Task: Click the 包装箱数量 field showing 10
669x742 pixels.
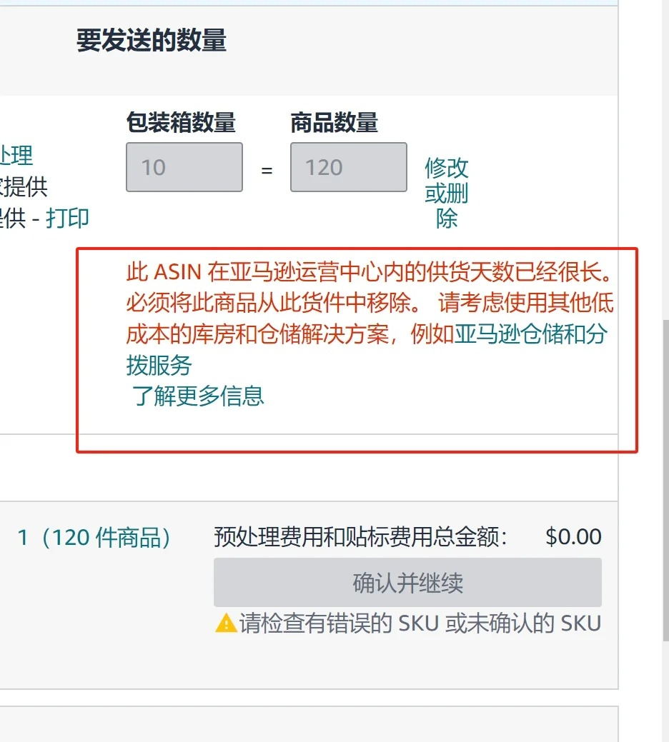Action: pyautogui.click(x=184, y=167)
